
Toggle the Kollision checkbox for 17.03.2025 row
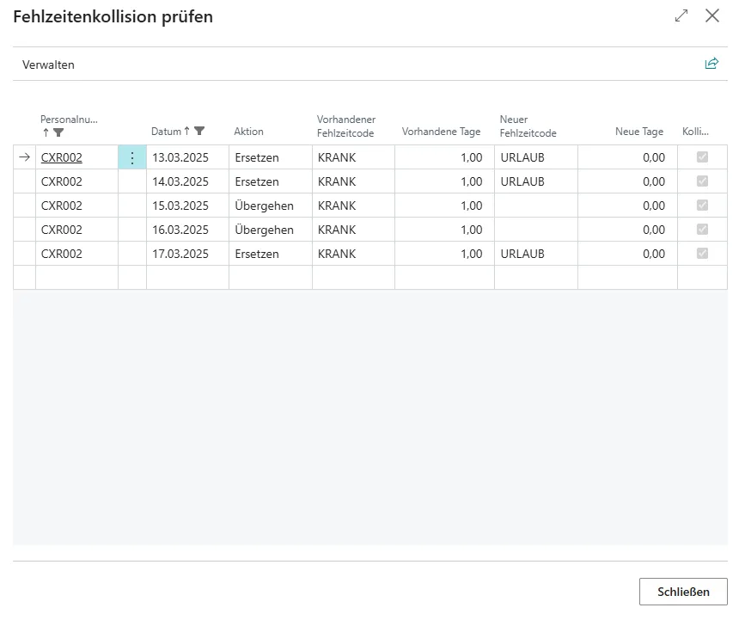point(702,254)
